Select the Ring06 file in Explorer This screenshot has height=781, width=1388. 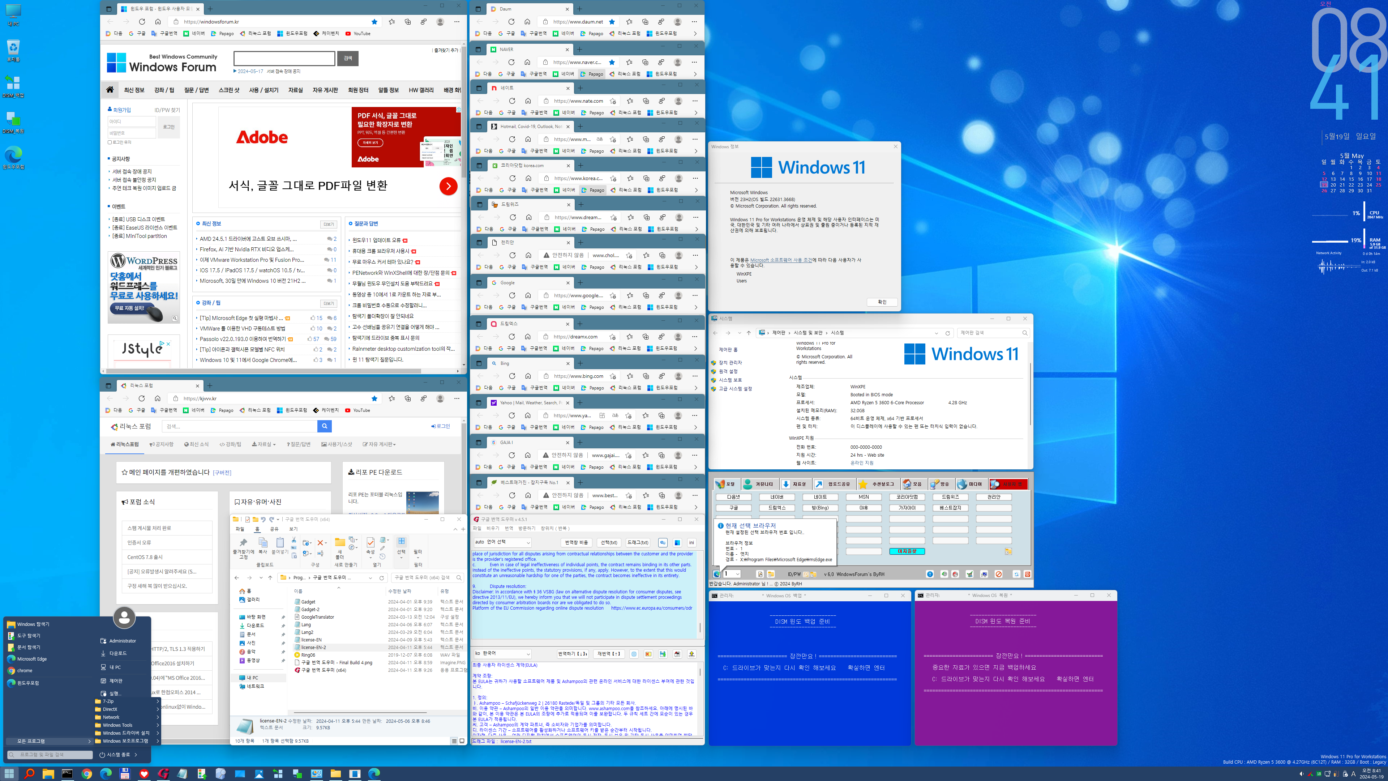point(308,655)
